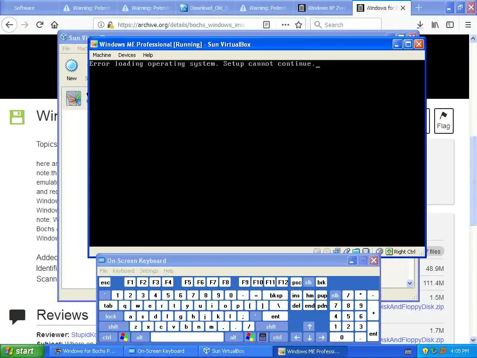This screenshot has height=358, width=477.
Task: Open the Devices menu in VirtualBox
Action: click(x=127, y=55)
